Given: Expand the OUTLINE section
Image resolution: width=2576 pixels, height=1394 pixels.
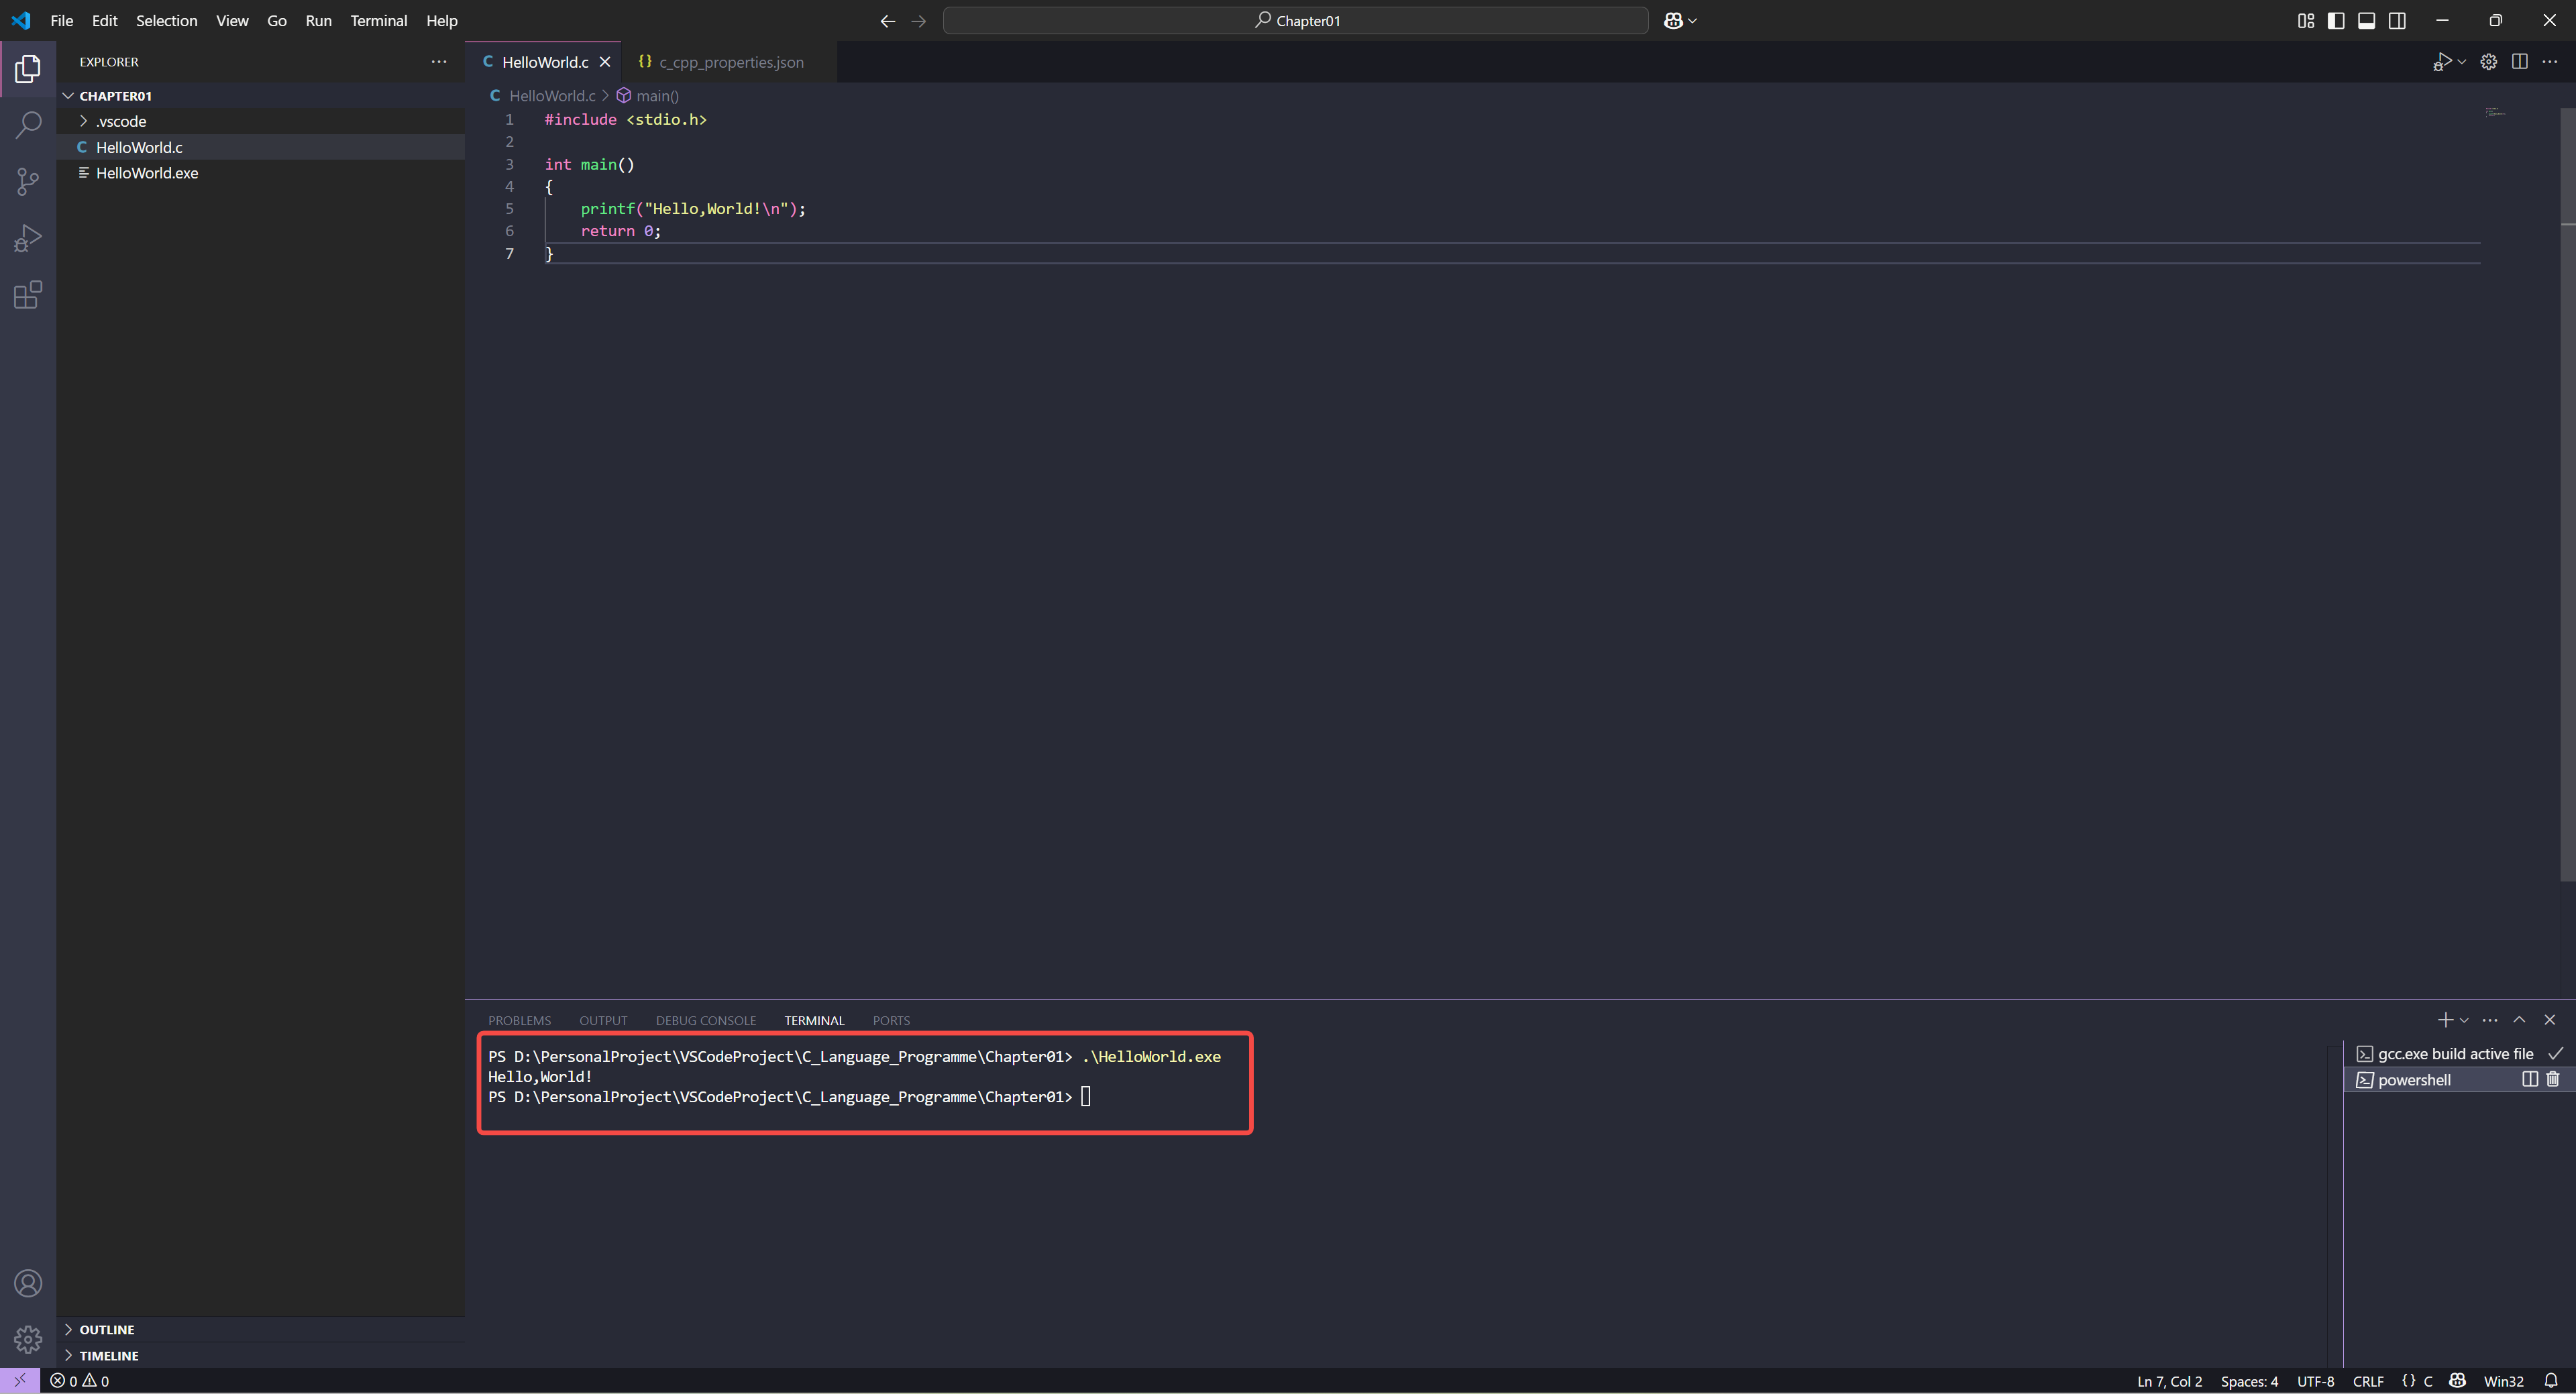Looking at the screenshot, I should tap(106, 1329).
